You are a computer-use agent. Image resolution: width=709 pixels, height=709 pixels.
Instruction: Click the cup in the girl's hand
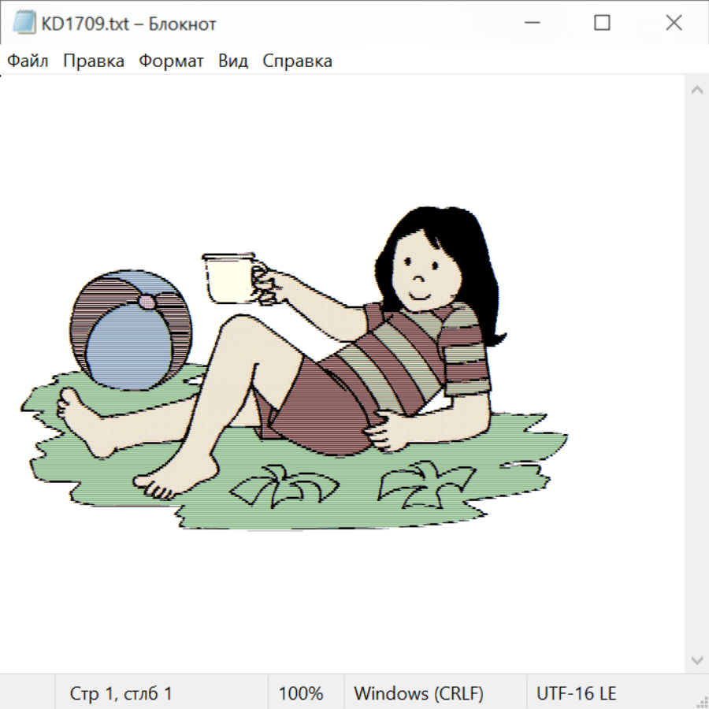click(x=228, y=278)
